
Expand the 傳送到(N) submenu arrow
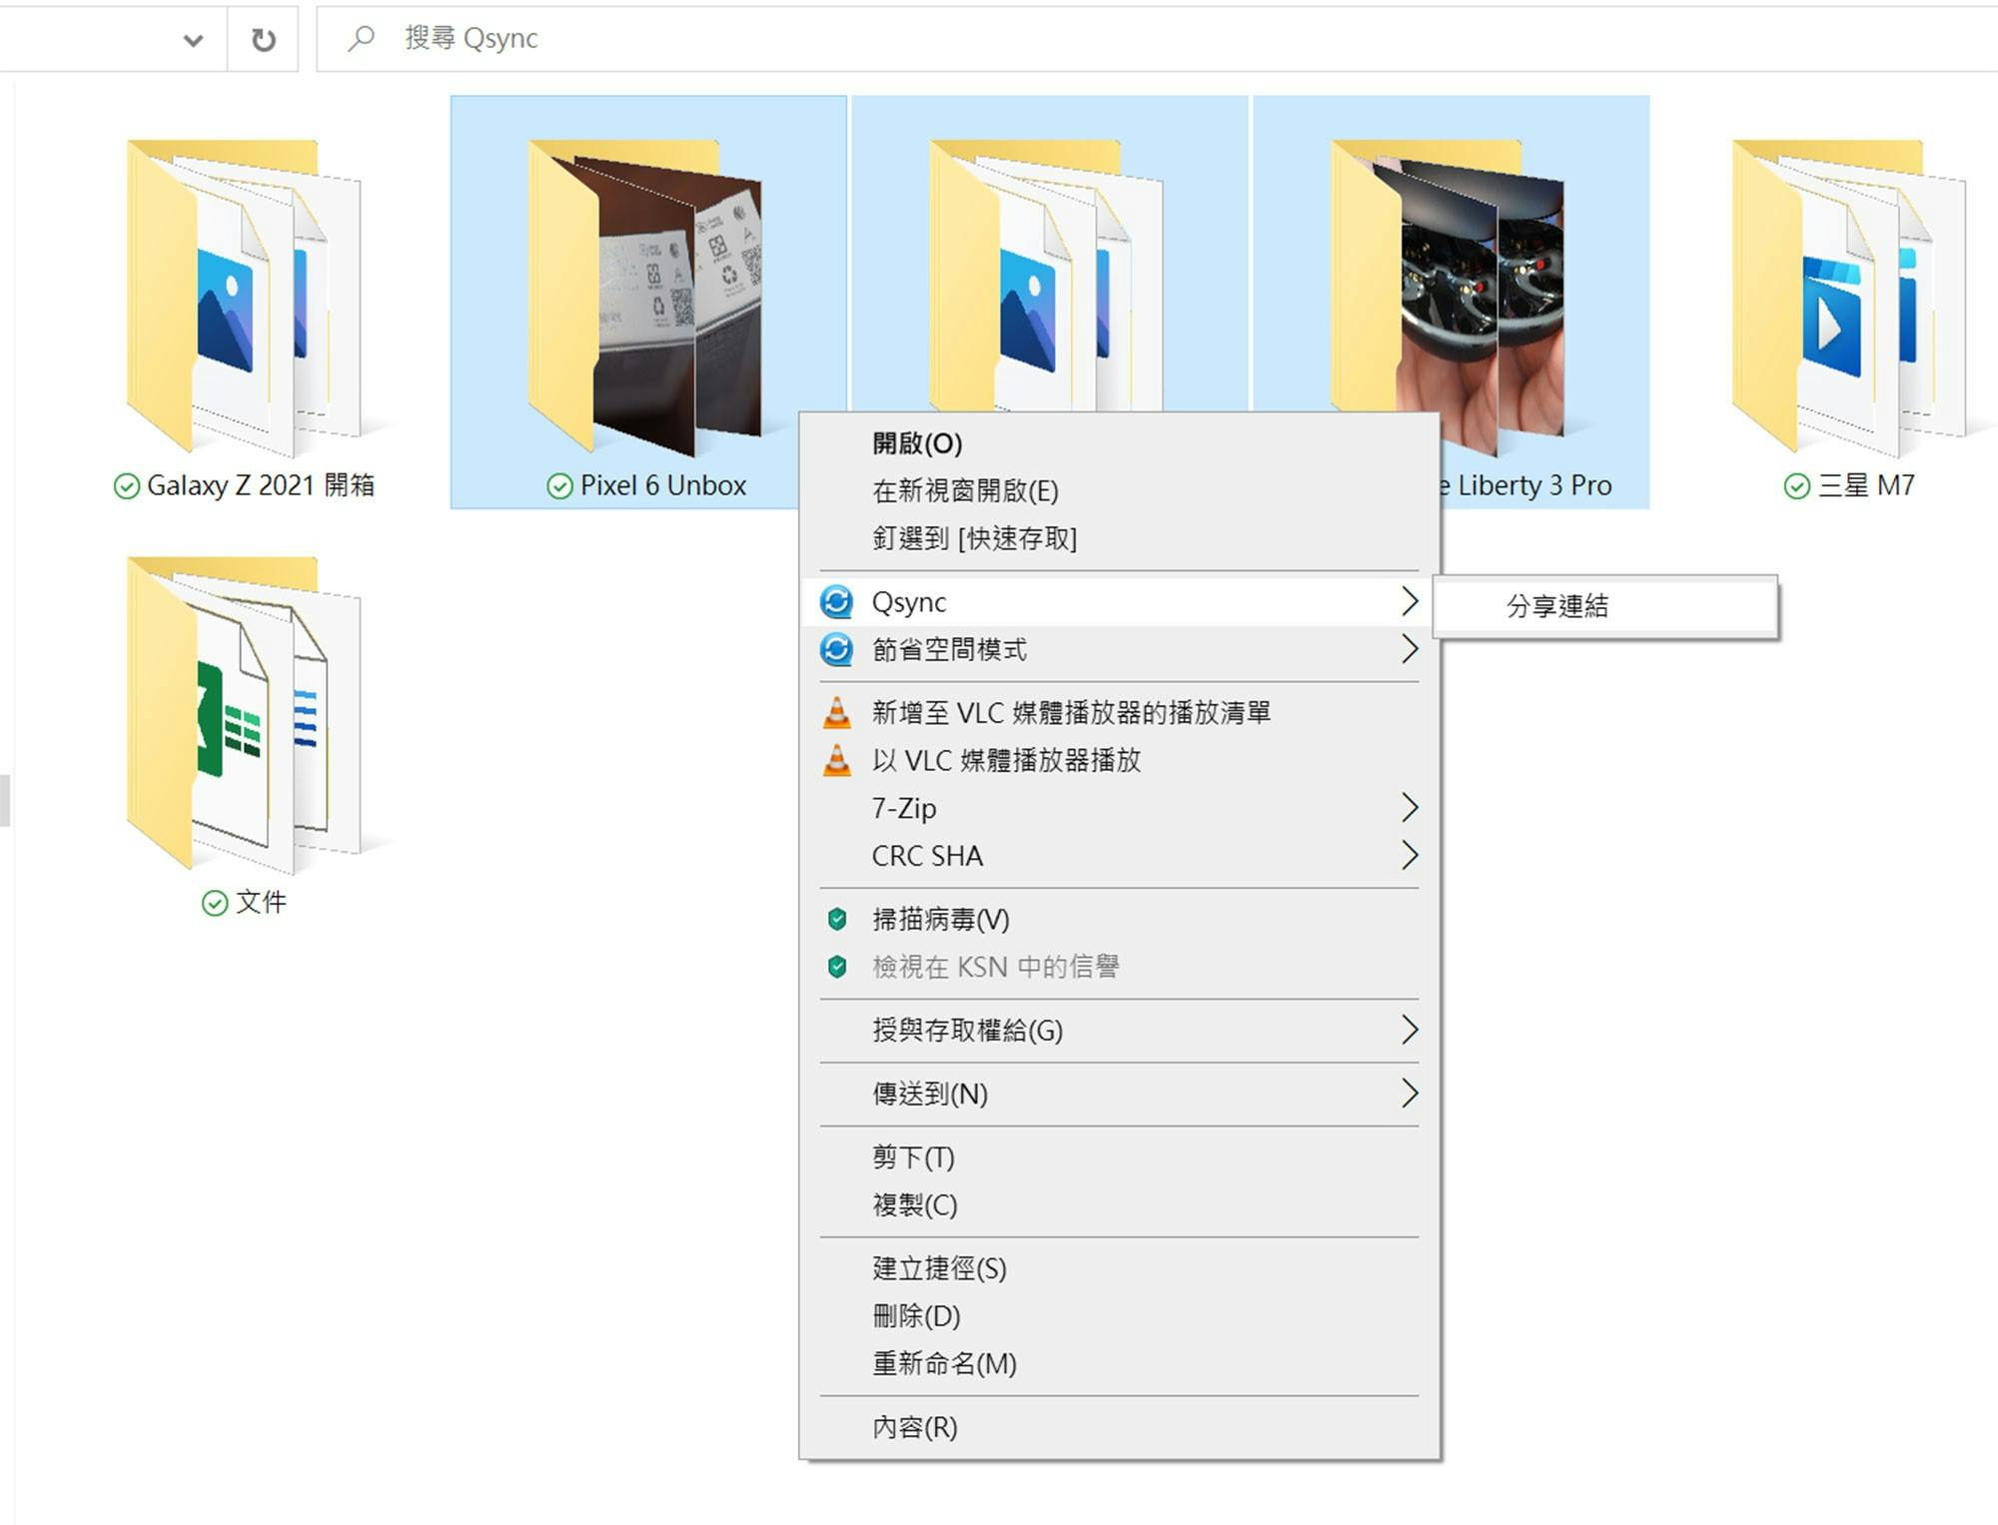[1409, 1094]
